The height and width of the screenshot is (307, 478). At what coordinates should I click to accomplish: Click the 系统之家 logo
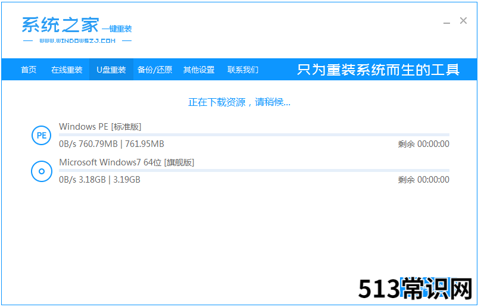[61, 25]
